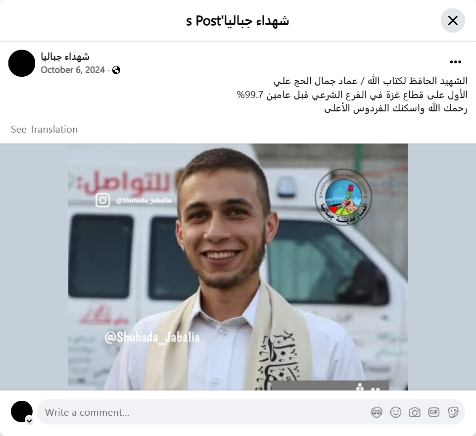Click the Instagram handle overlay on photo
The height and width of the screenshot is (436, 476).
134,200
